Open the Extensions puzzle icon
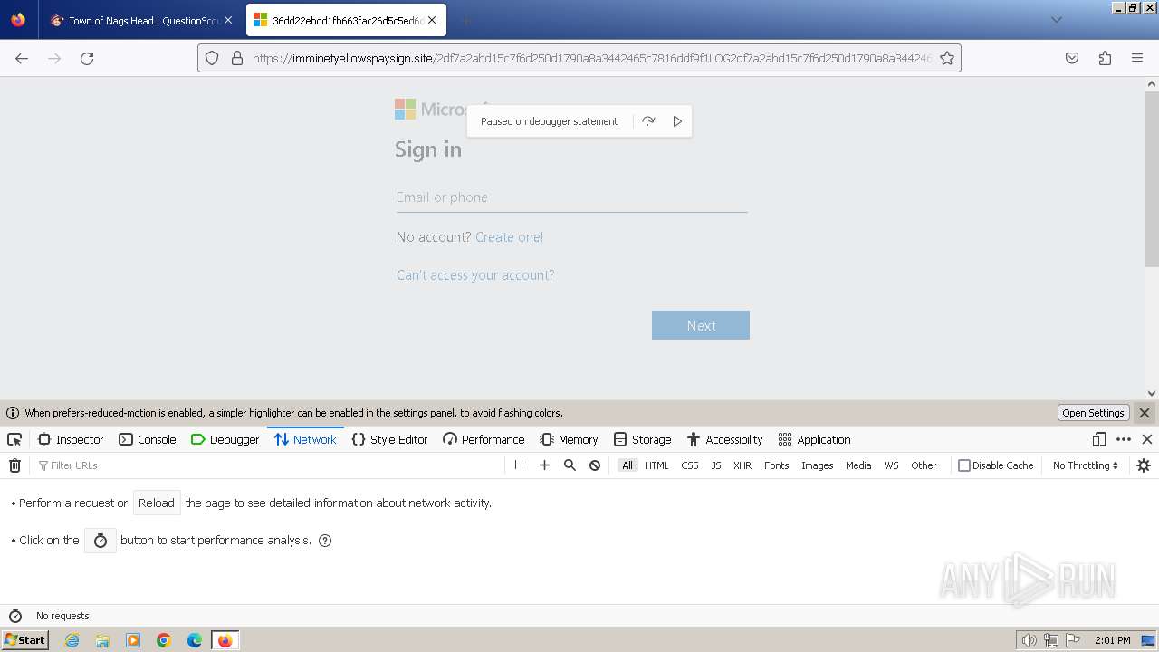 [1105, 58]
